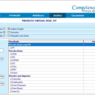95x95 pixels.
Task: Click the empty input field on left panel
Action: pyautogui.click(x=2, y=50)
